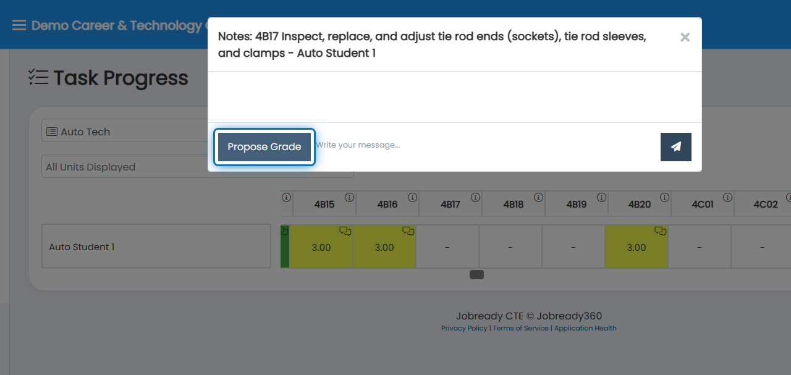Open info icon for task 4C01
The image size is (791, 375).
pyautogui.click(x=727, y=198)
